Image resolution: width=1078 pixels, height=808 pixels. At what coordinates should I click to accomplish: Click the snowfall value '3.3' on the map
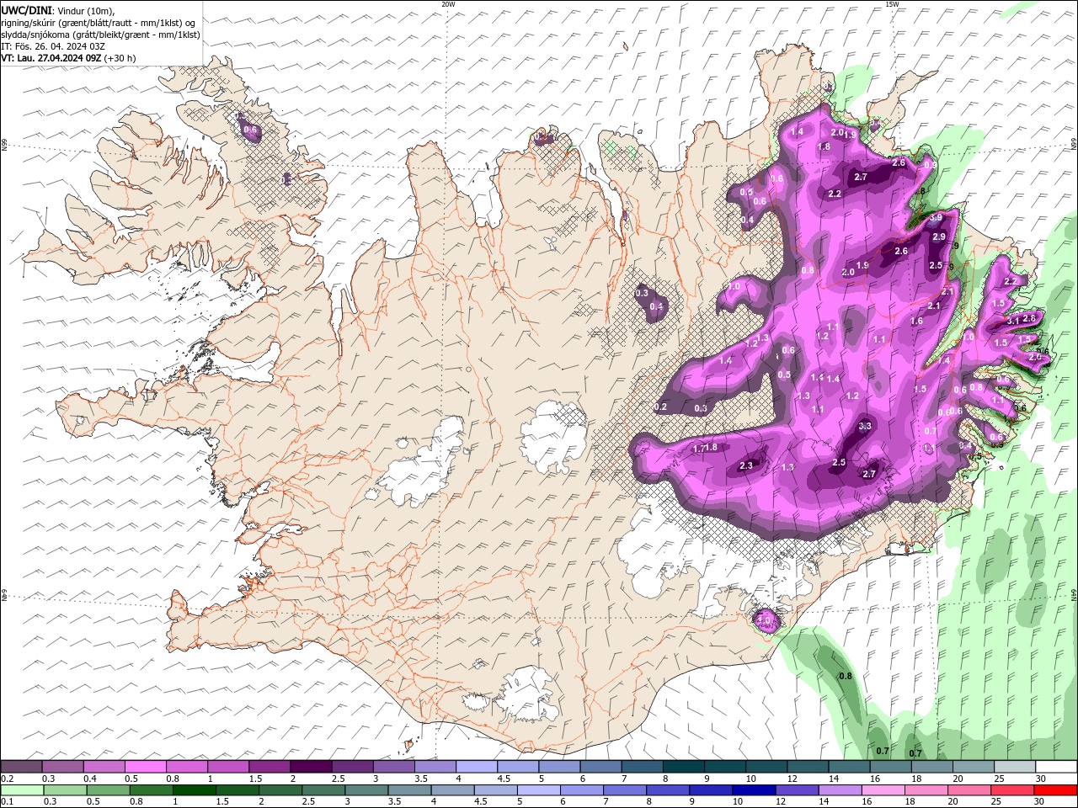(x=865, y=426)
